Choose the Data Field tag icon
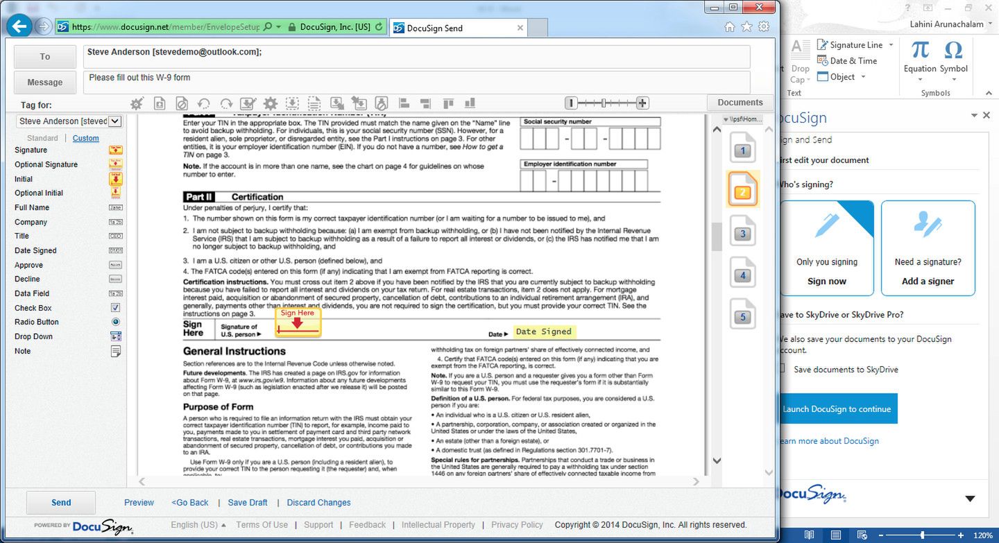Screen dimensions: 999x543 pyautogui.click(x=116, y=293)
